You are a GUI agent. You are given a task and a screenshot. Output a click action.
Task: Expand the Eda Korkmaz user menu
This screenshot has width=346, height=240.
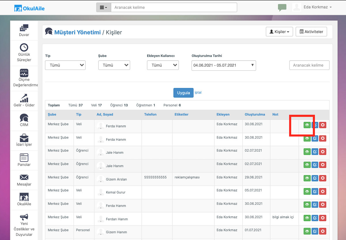(317, 7)
